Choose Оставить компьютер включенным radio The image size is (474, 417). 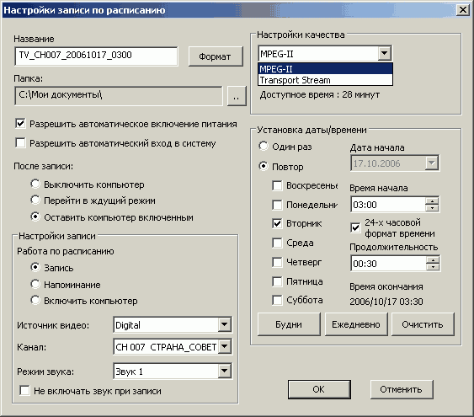point(35,217)
